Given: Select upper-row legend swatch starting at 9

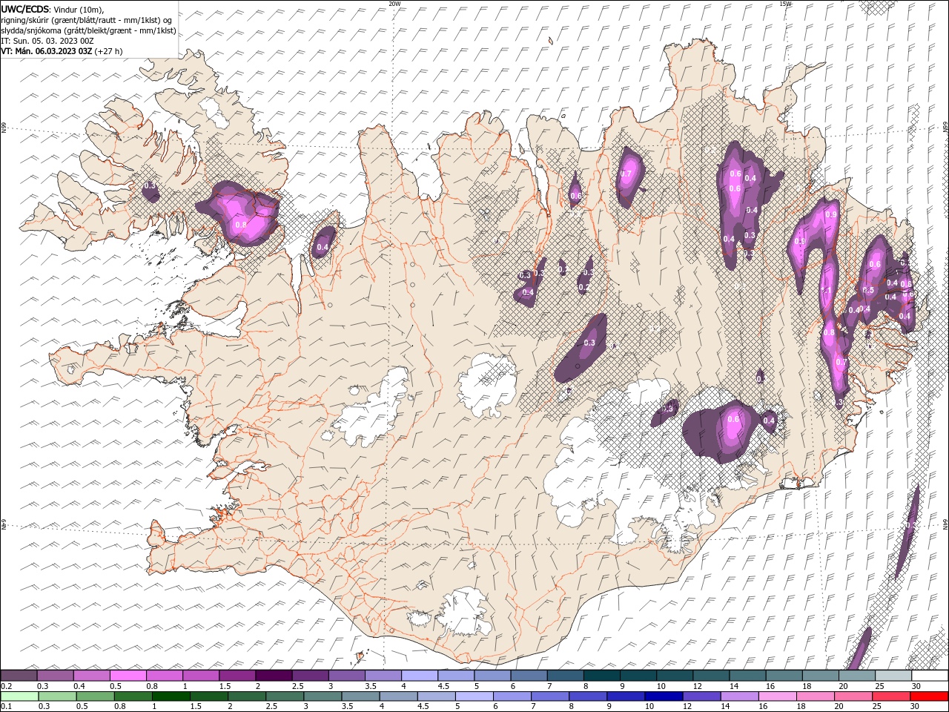Looking at the screenshot, I should tap(637, 676).
